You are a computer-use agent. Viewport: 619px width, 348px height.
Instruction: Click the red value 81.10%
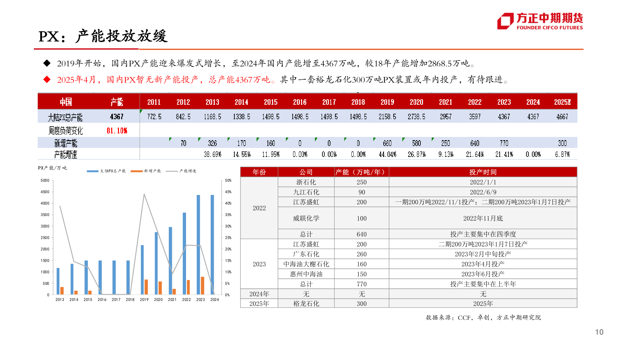point(117,130)
